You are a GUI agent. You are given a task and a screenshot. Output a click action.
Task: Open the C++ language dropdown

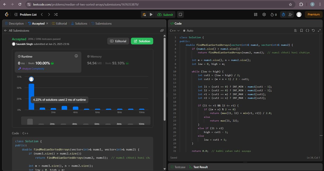pos(174,31)
